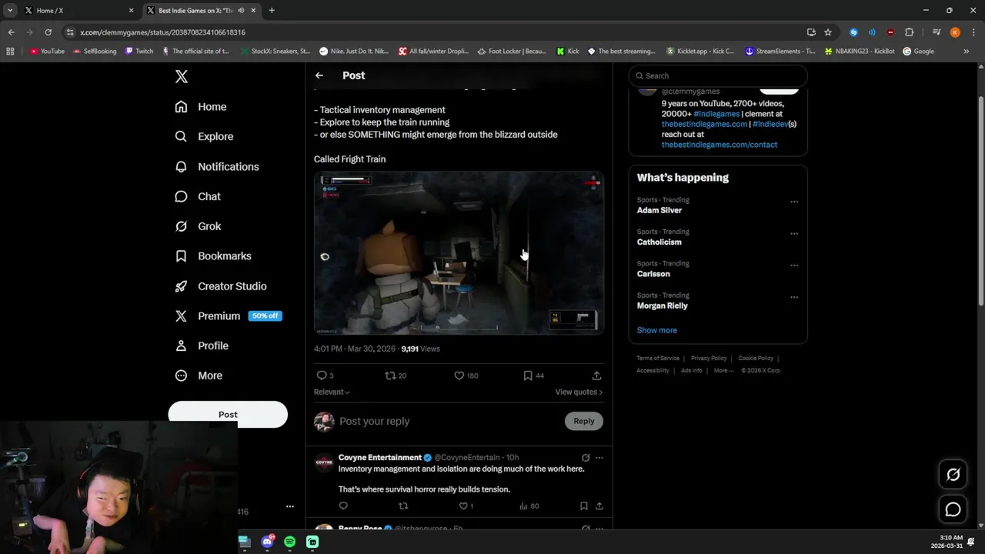The image size is (985, 554).
Task: Like Covyne Entertainment's comment
Action: tap(466, 506)
